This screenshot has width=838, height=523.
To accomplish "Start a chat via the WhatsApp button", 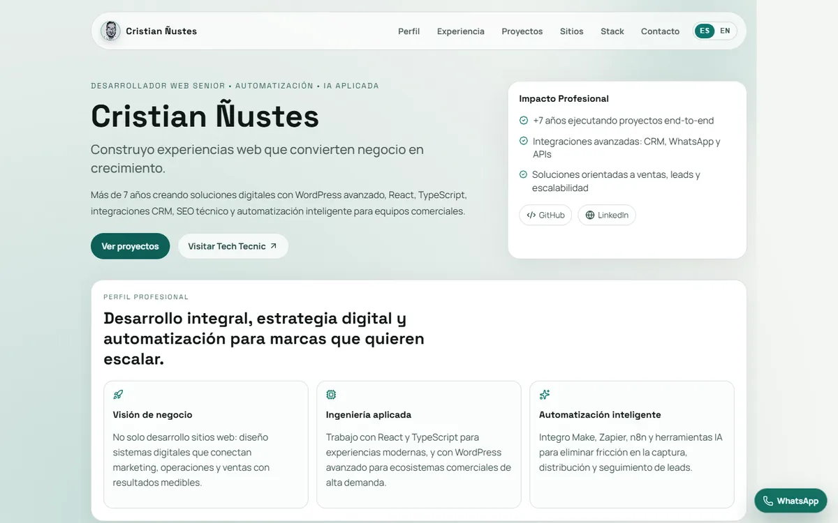I will [x=791, y=501].
